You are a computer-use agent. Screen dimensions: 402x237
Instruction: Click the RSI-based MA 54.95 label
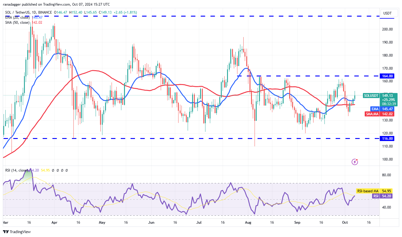pyautogui.click(x=374, y=191)
